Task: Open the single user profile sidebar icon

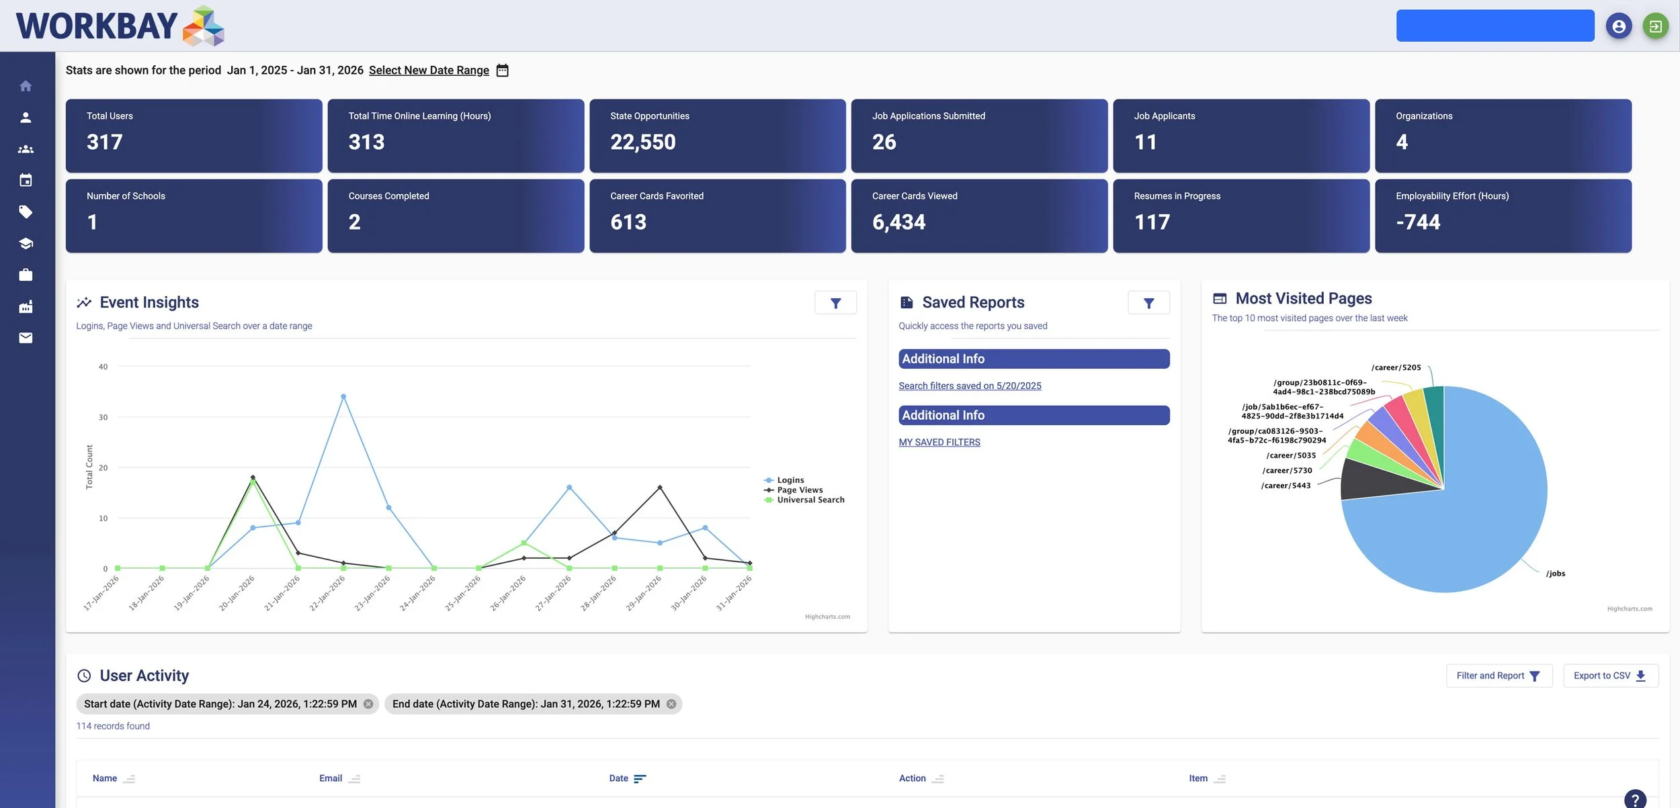Action: coord(26,118)
